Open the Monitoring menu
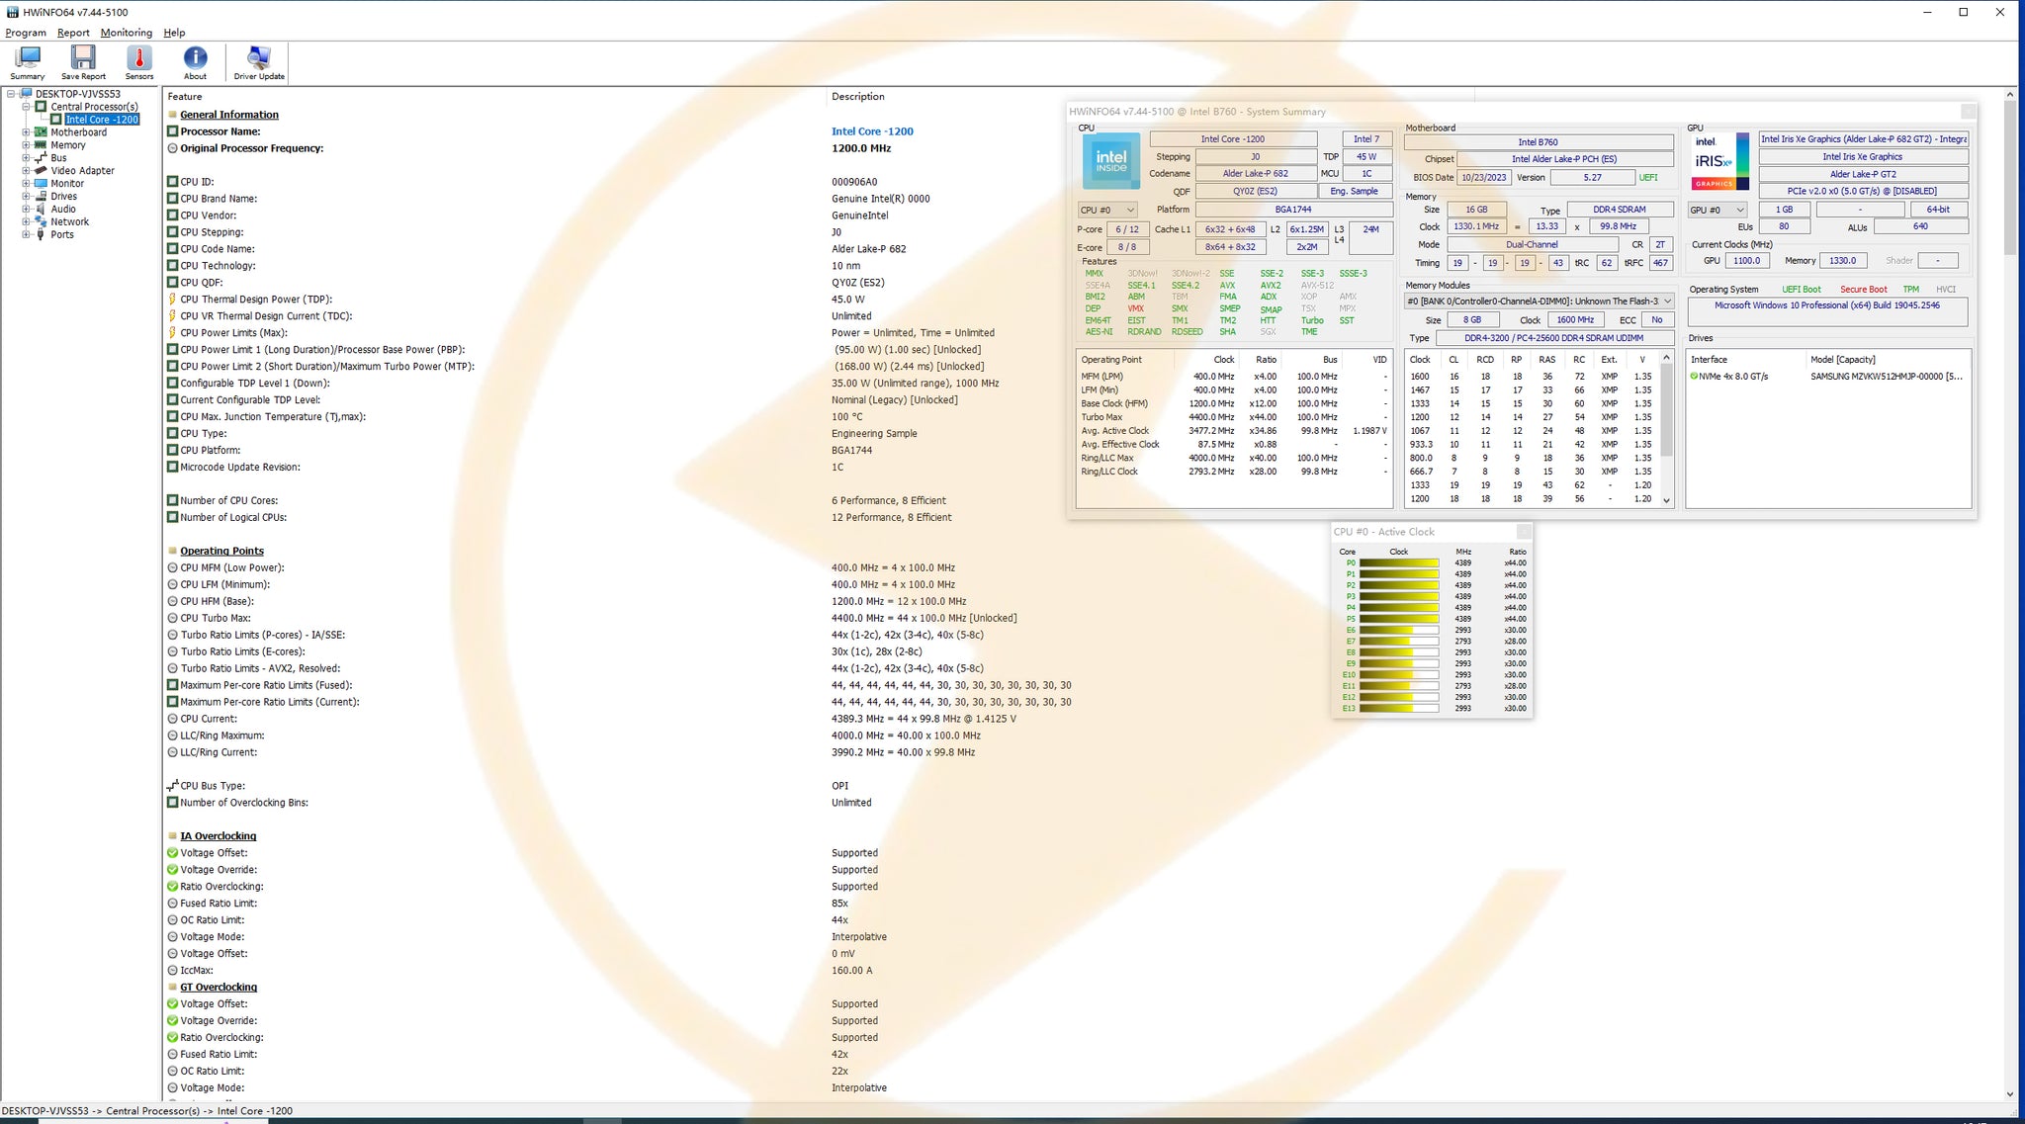 click(x=127, y=33)
